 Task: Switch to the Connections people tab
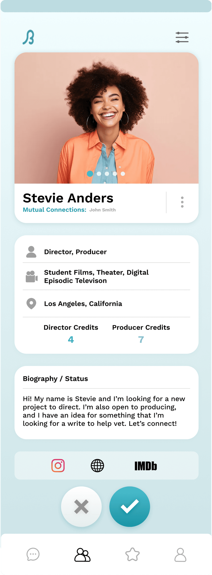tap(82, 555)
